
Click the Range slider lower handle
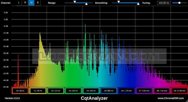pyautogui.click(x=86, y=4)
